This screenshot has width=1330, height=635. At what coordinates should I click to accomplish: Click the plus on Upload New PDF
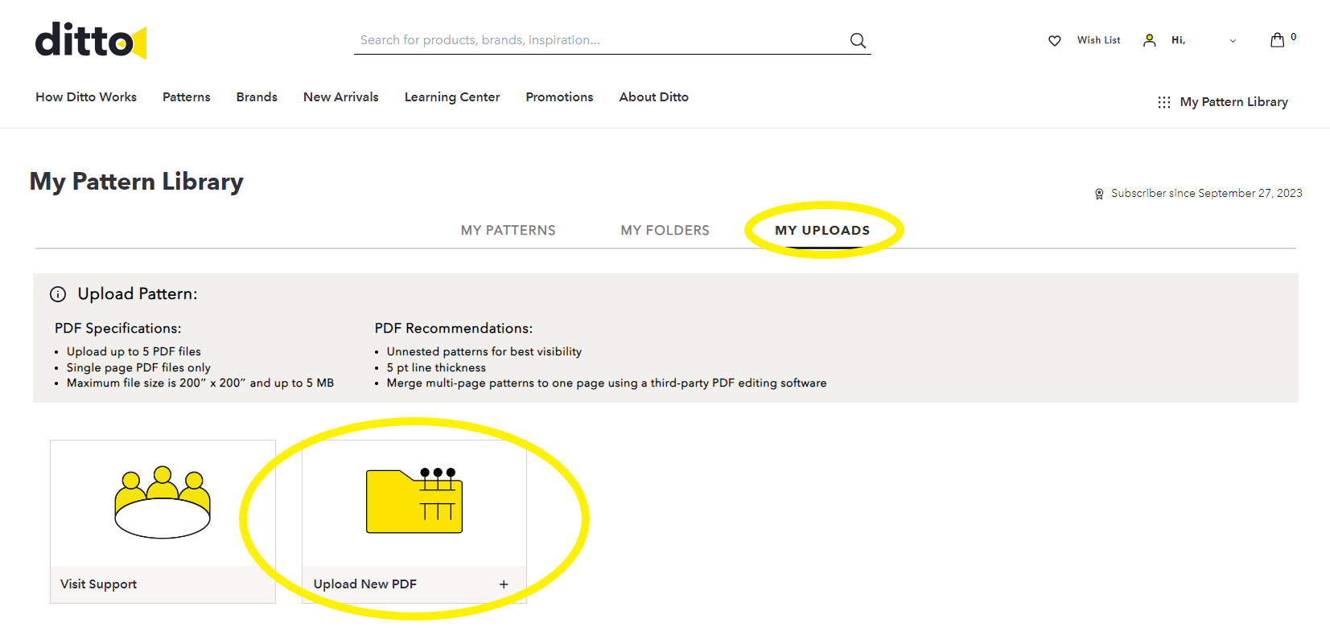click(504, 584)
